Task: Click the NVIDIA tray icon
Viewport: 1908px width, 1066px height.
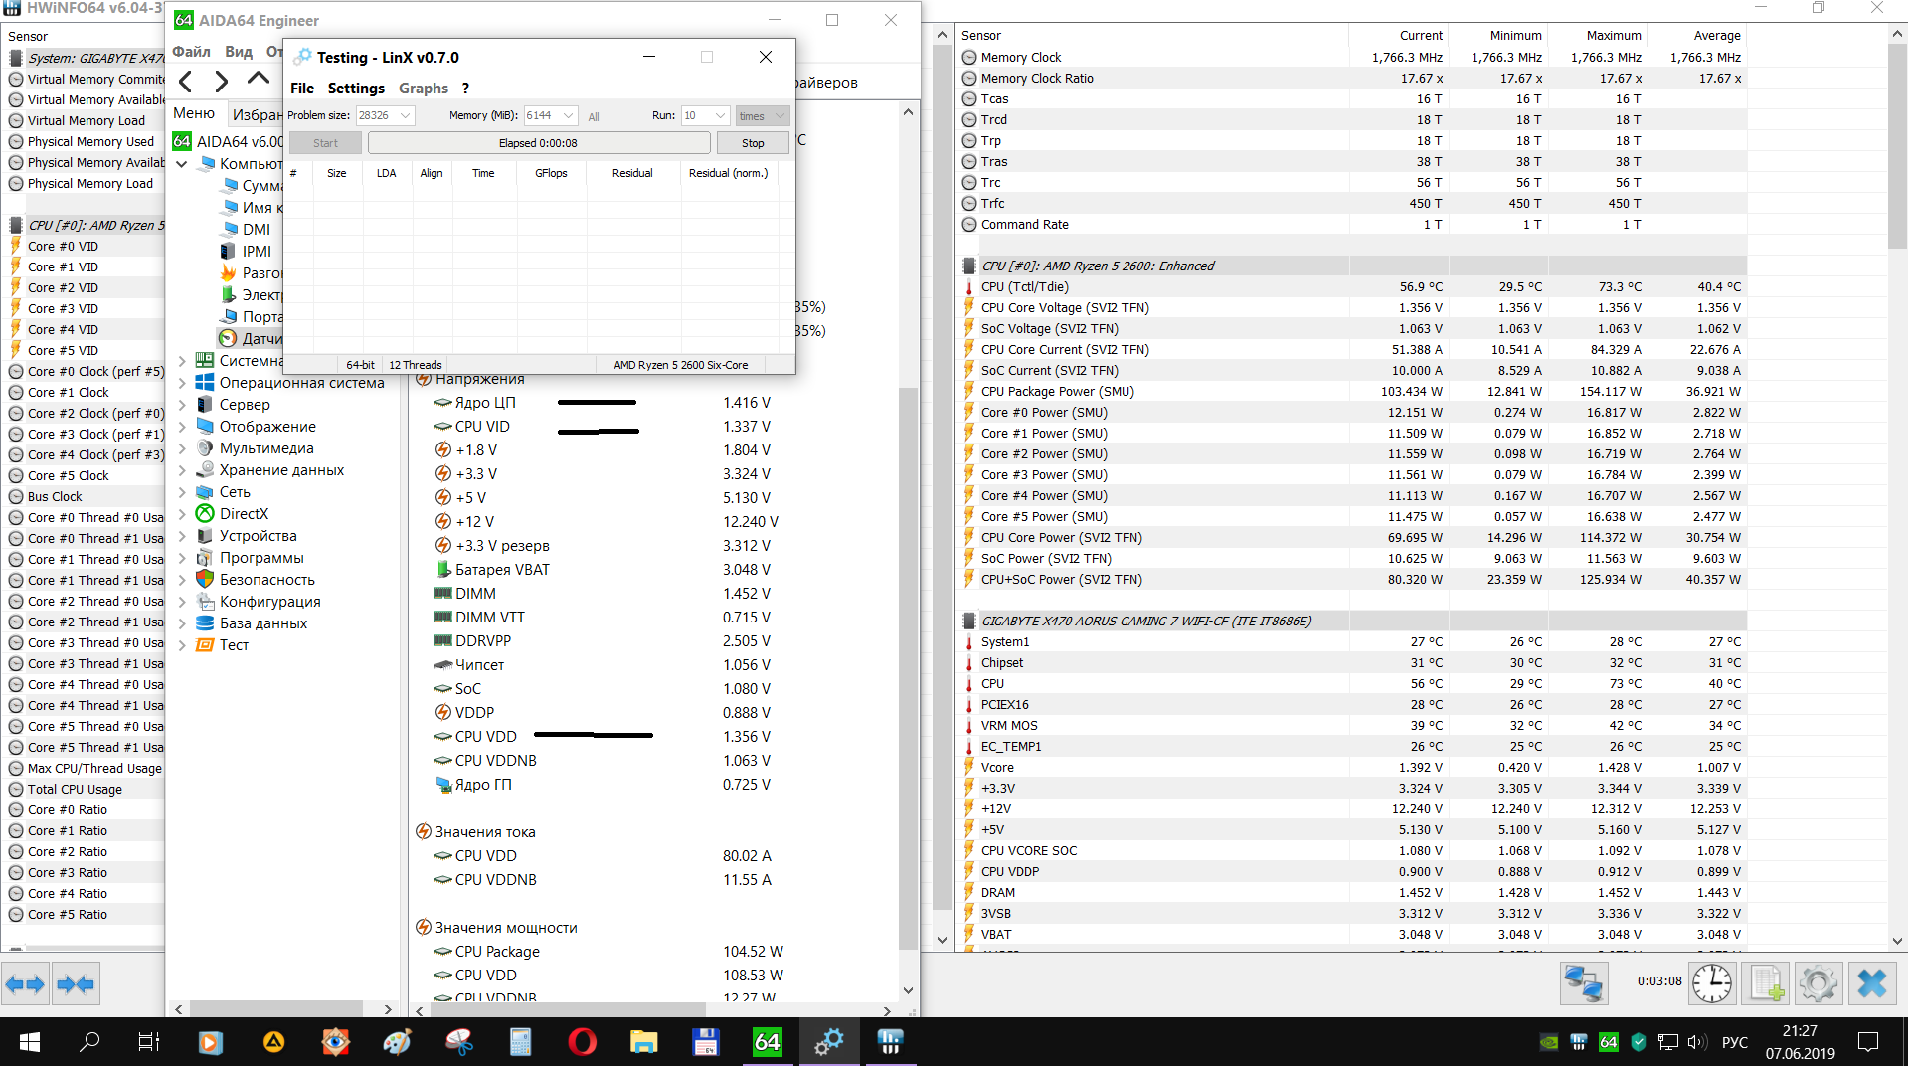Action: click(x=1549, y=1042)
